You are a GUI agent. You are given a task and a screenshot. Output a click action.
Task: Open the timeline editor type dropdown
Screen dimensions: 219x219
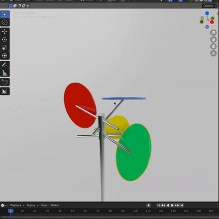tap(4, 205)
